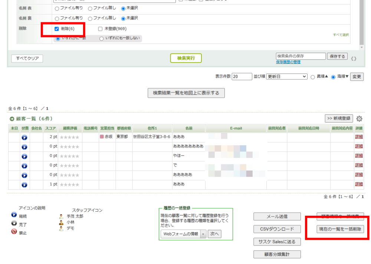Open the 保存履歴の管理 link

pos(288,62)
